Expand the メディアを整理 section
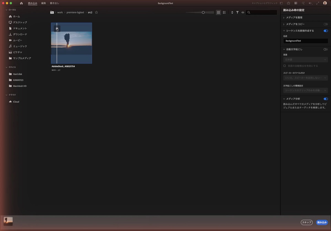Image resolution: width=331 pixels, height=231 pixels. [284, 18]
